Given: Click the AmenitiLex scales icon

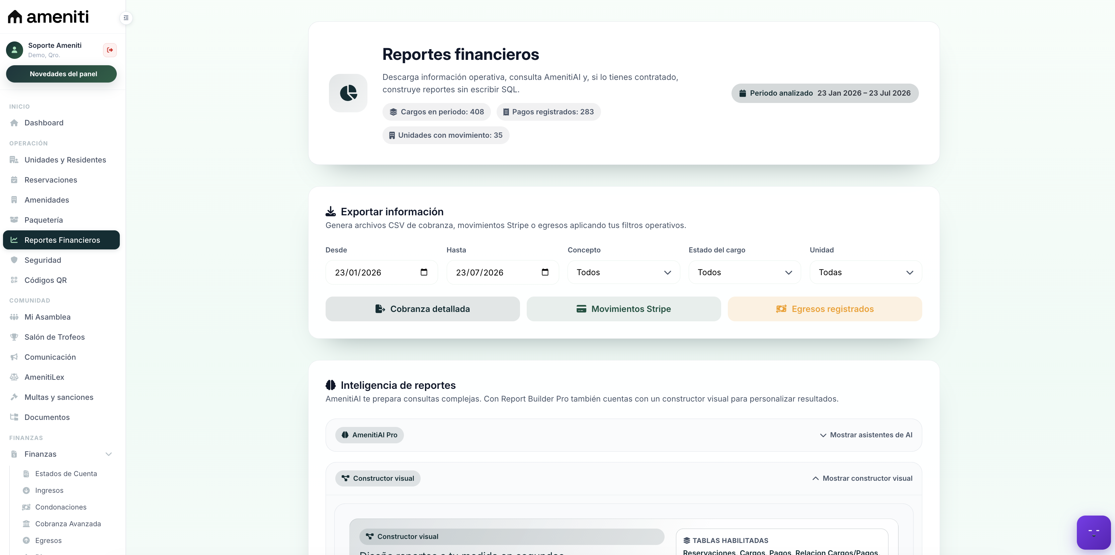Looking at the screenshot, I should 14,377.
